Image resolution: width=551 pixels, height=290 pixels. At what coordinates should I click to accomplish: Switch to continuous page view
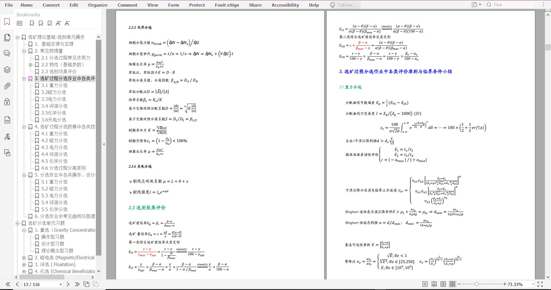tap(434, 284)
